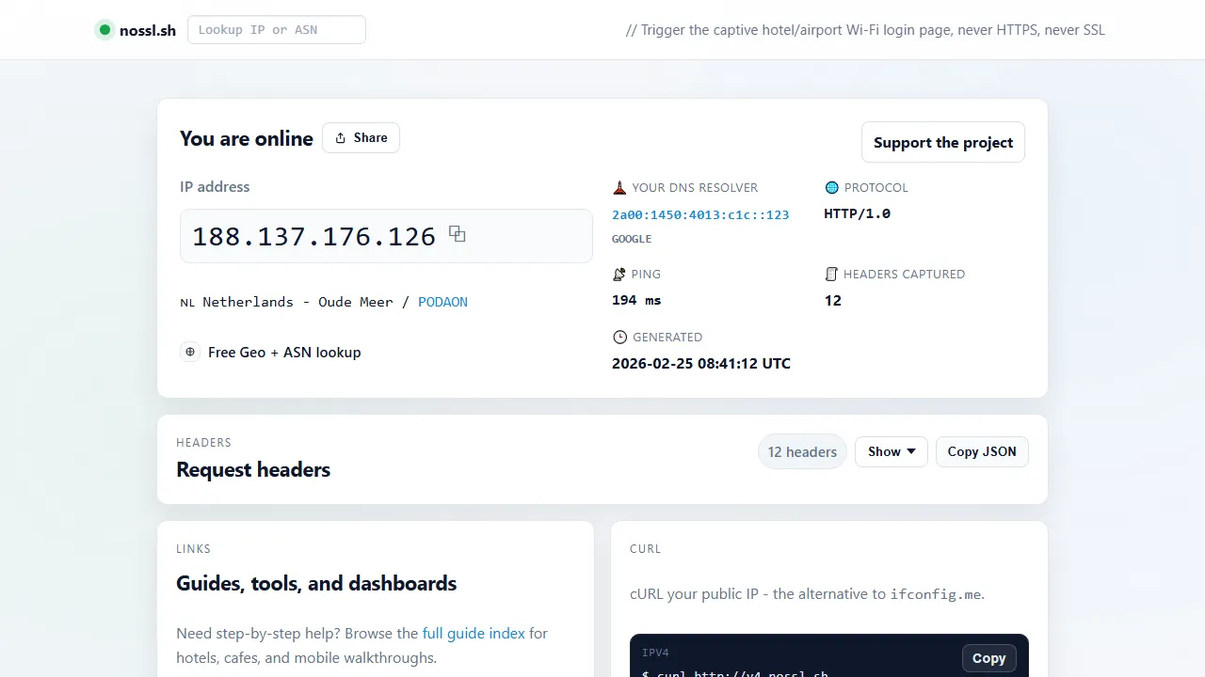Select the nossl.sh brand name in the header
Viewport: 1205px width, 677px height.
(148, 29)
